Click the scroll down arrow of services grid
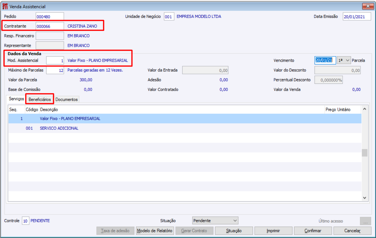 pyautogui.click(x=365, y=197)
